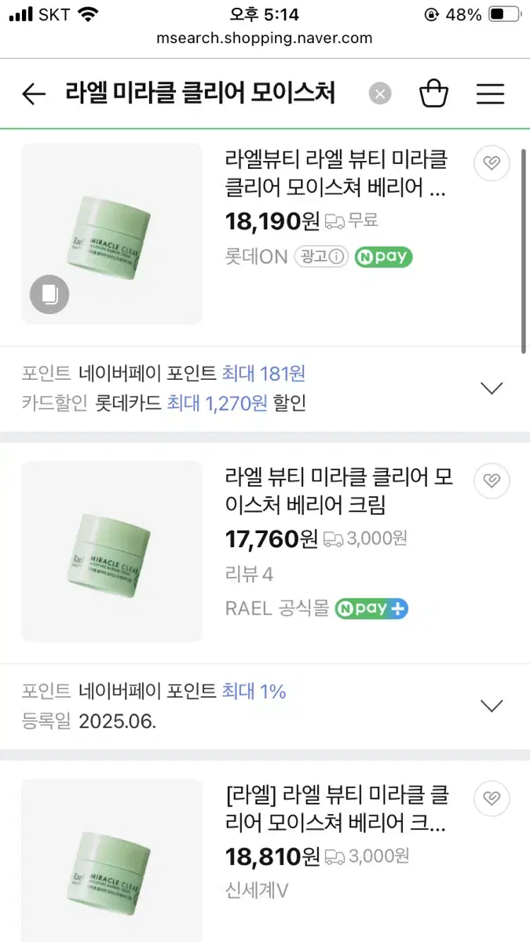Viewport: 530px width, 942px height.
Task: Expand details for the 17,760원 listing
Action: pos(492,704)
